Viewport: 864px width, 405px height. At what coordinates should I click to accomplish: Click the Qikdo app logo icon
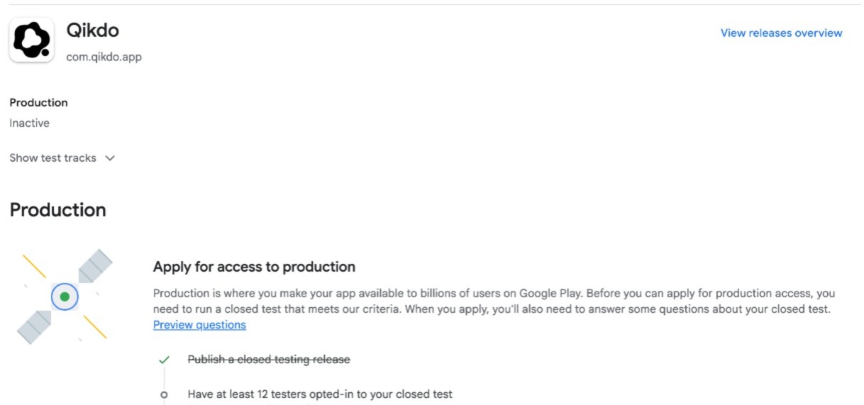click(32, 40)
